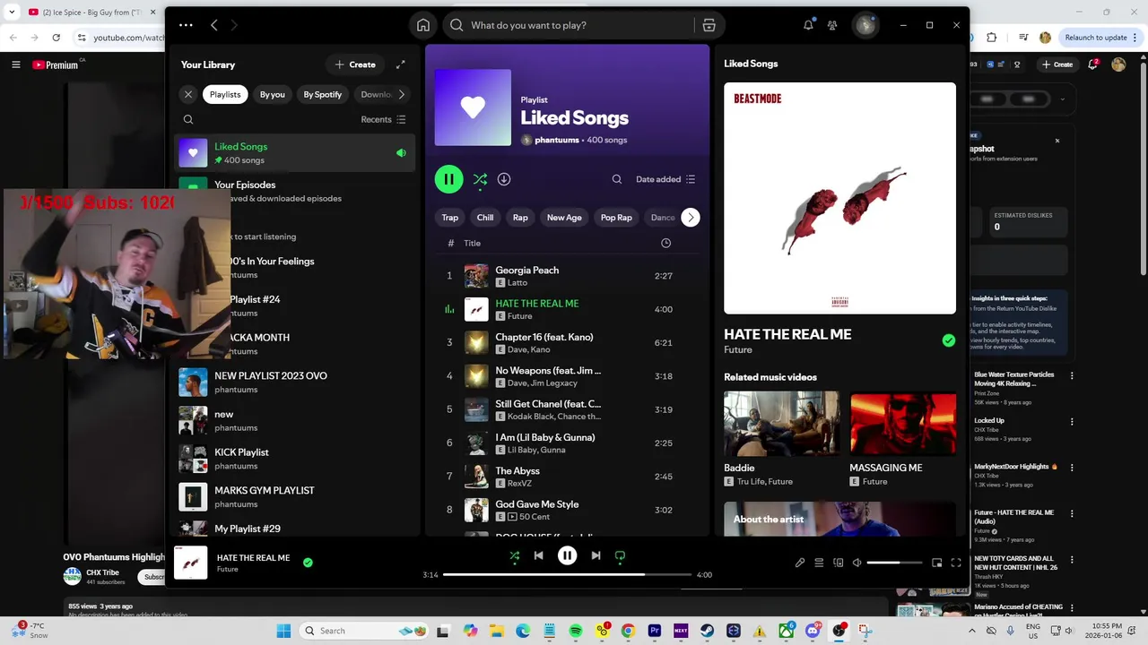
Task: Open Spotify icon in Windows taskbar
Action: 576,631
